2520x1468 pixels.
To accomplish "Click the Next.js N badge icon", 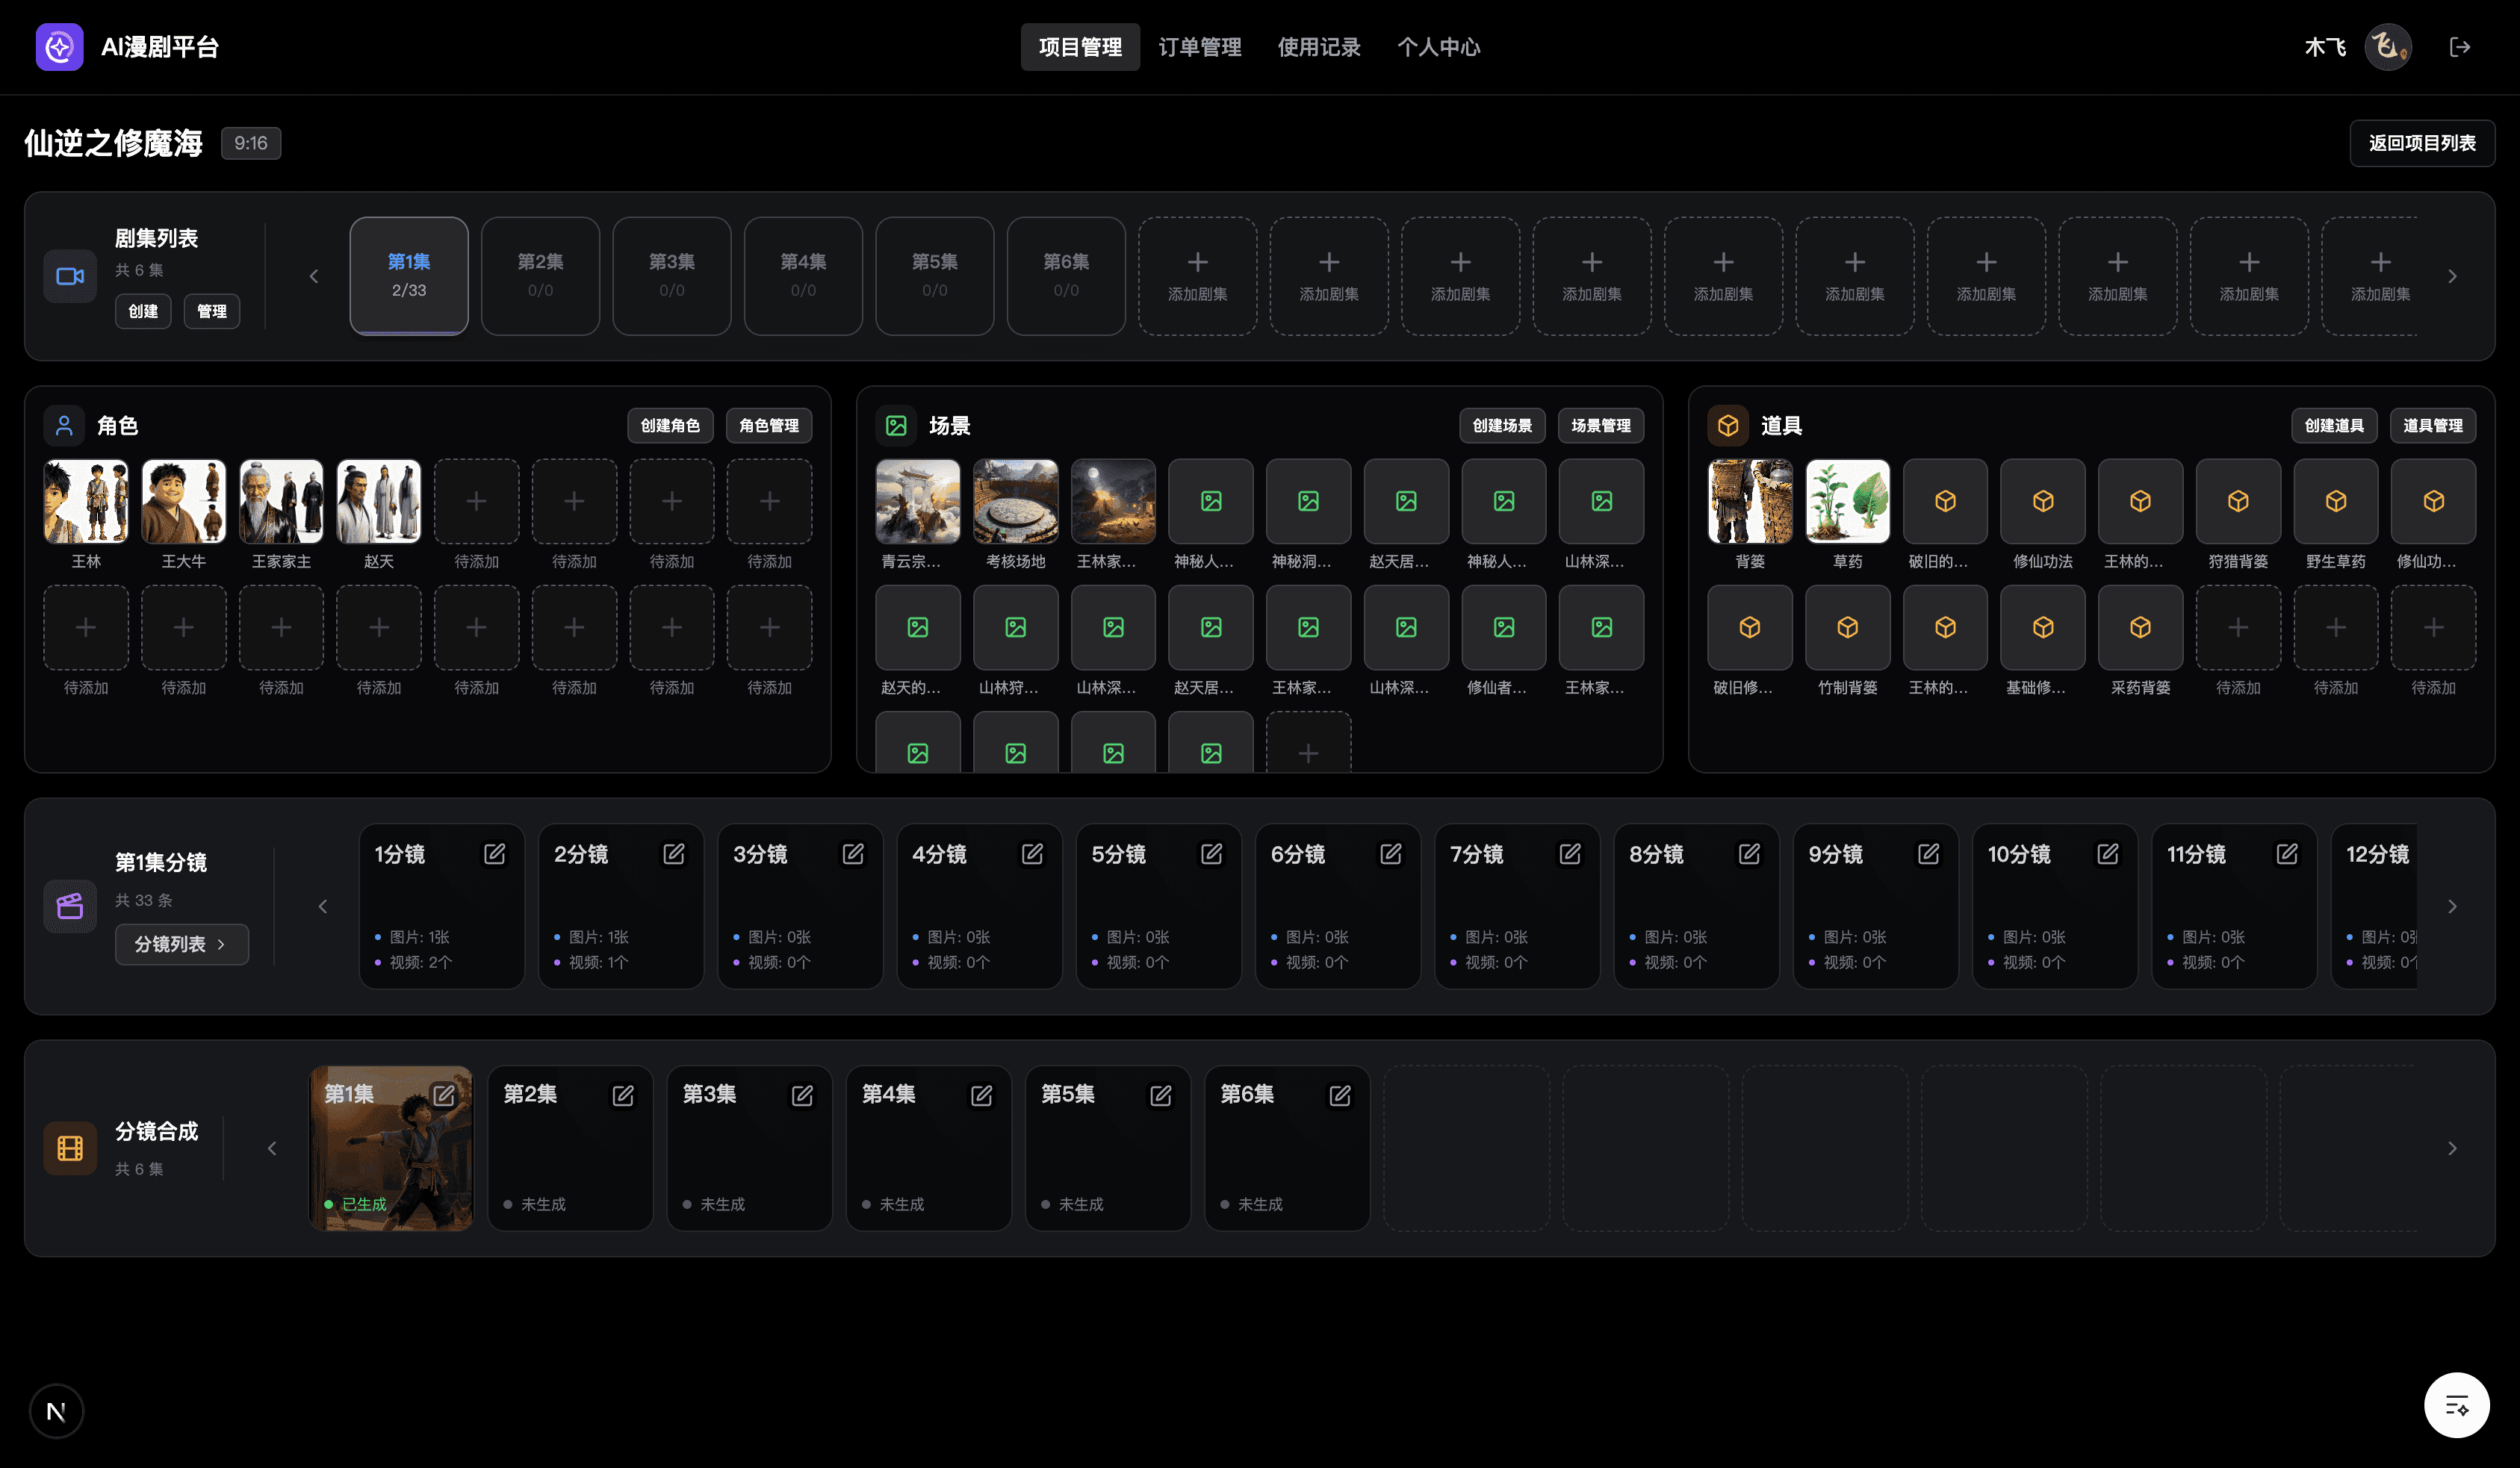I will (x=56, y=1411).
